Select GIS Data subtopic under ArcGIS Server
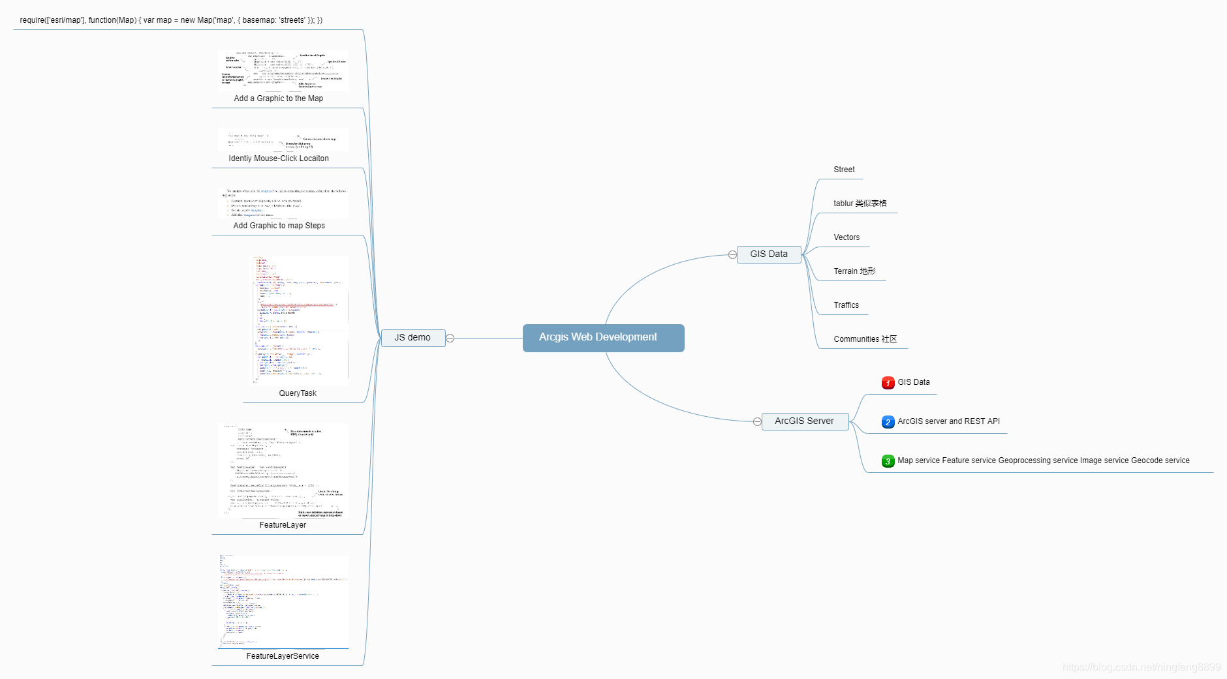 click(x=914, y=382)
